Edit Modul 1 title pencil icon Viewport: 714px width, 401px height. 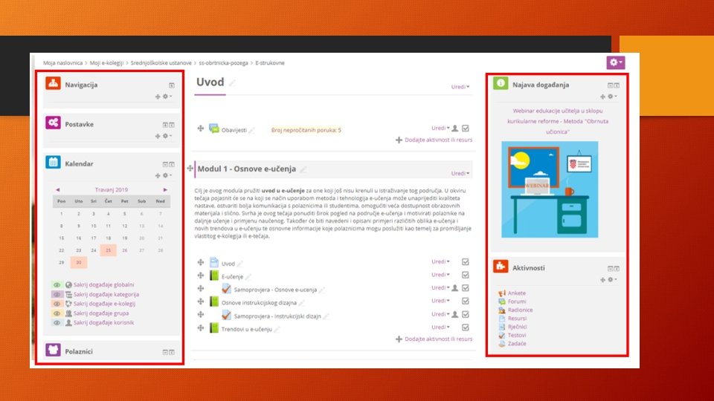click(x=303, y=169)
